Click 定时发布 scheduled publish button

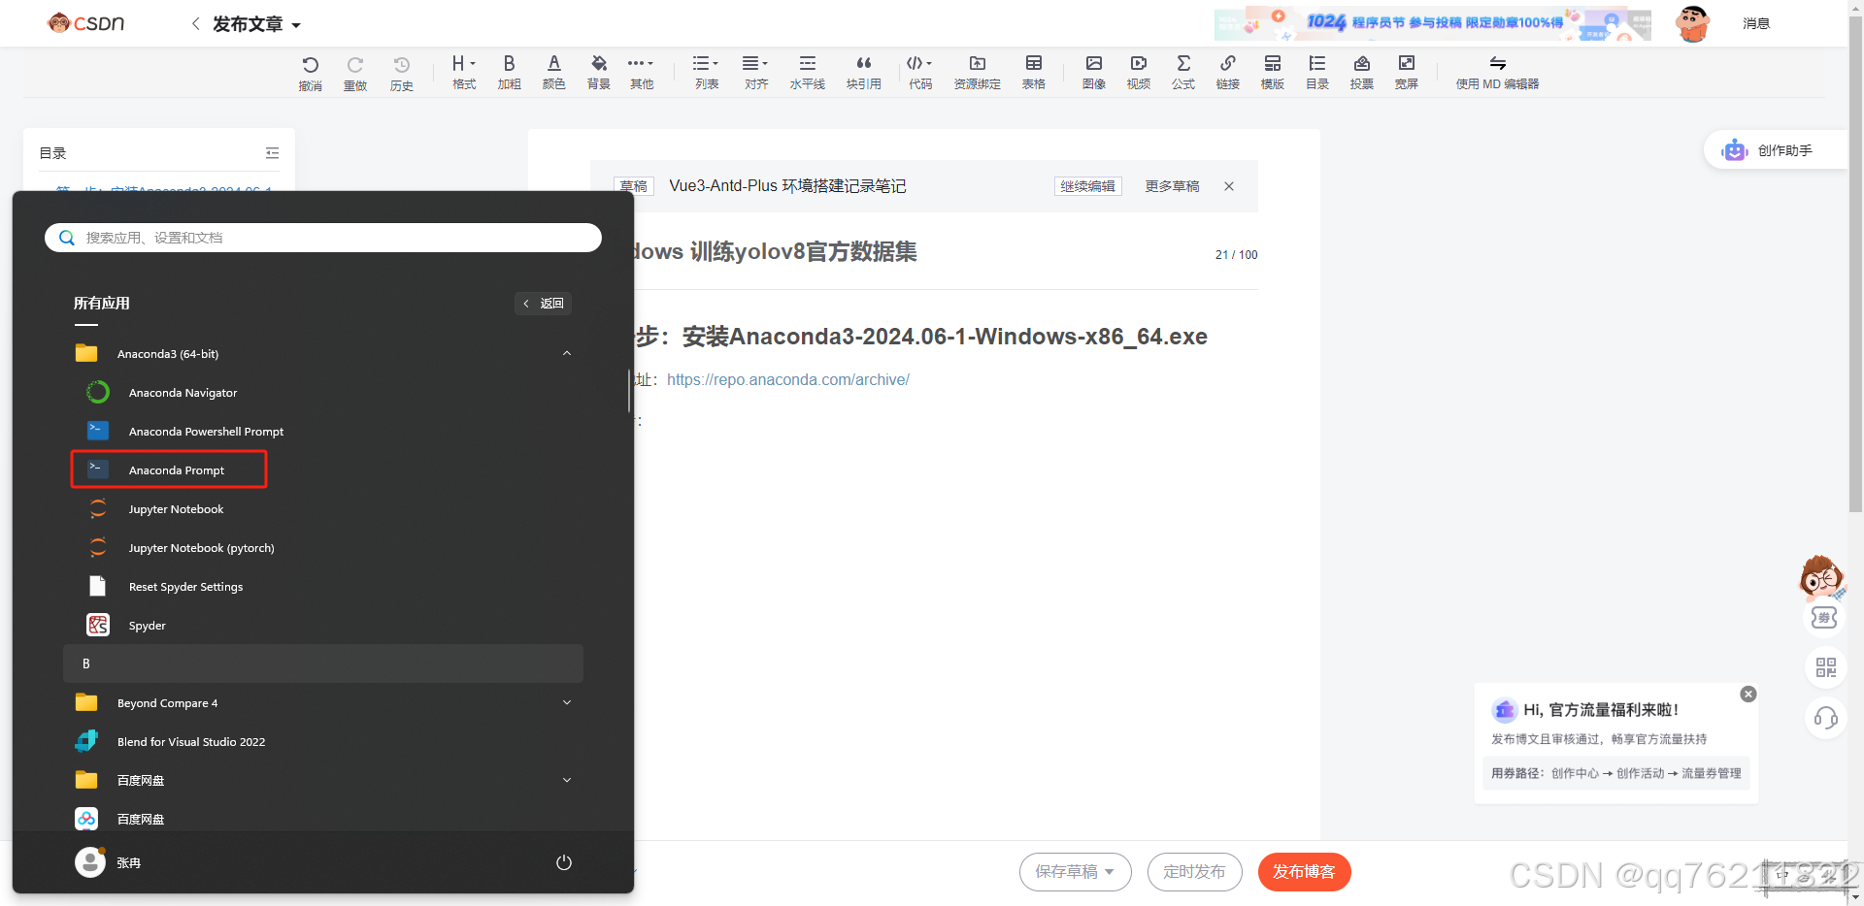click(1194, 872)
